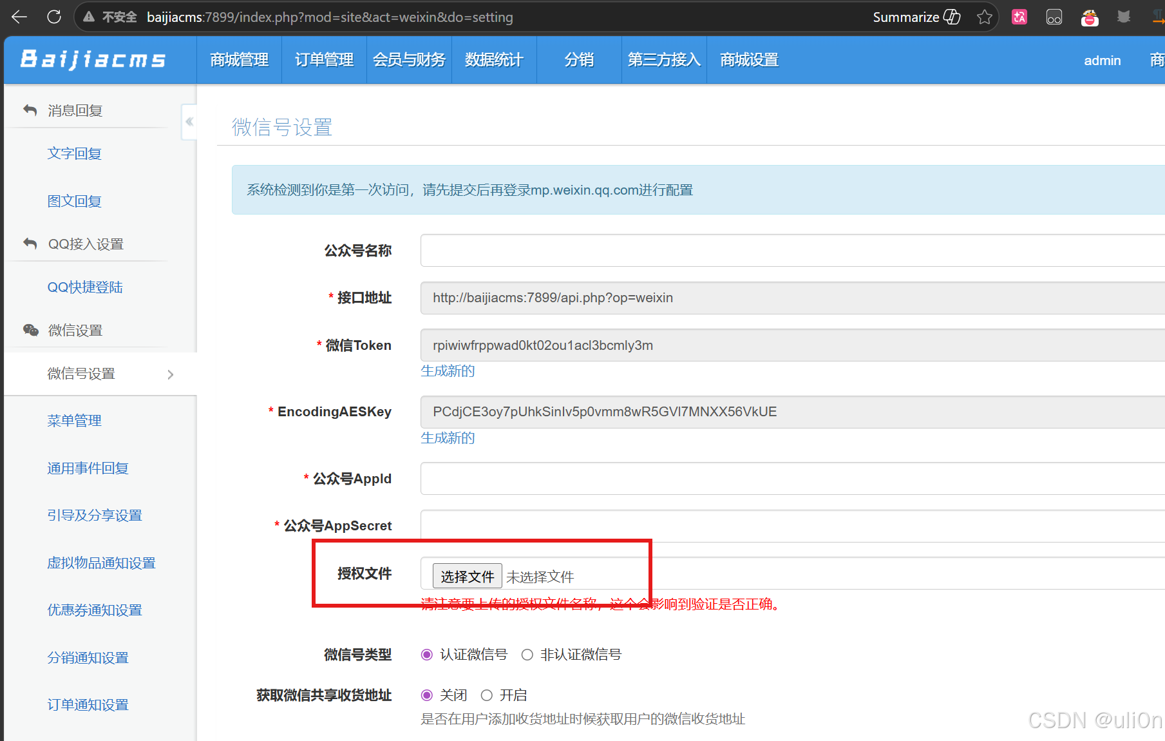1165x741 pixels.
Task: Open the pink translate extension icon
Action: [1019, 17]
